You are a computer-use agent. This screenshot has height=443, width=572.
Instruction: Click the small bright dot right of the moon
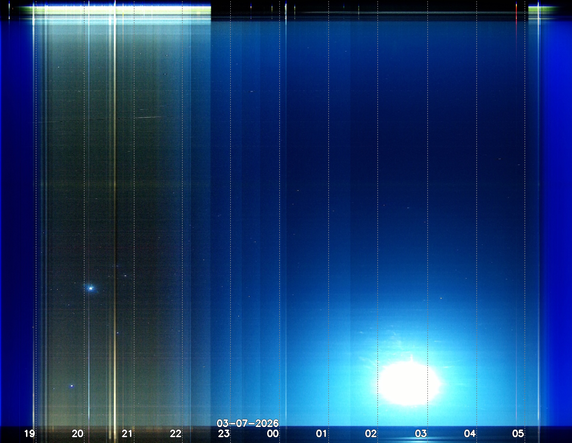pos(441,298)
